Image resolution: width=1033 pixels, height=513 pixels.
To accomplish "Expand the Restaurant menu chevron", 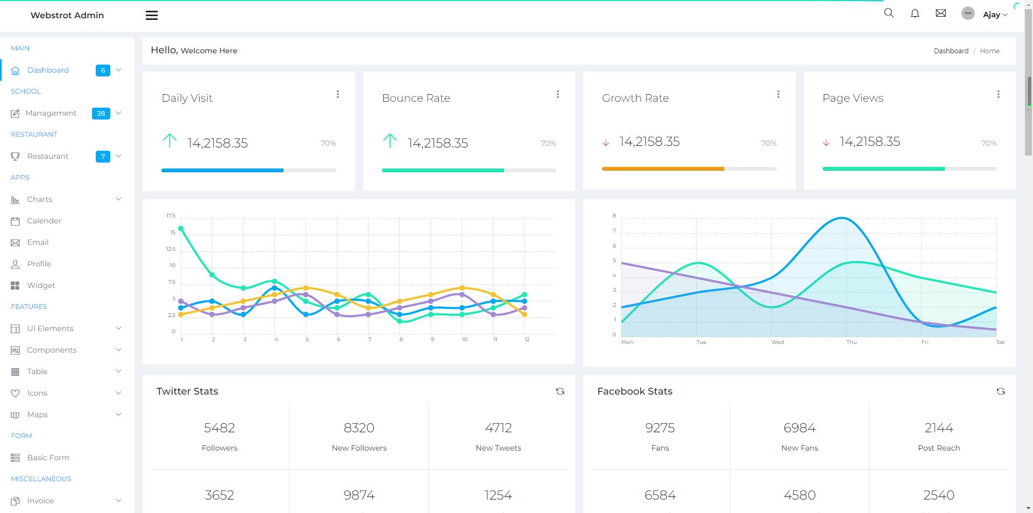I will tap(119, 156).
